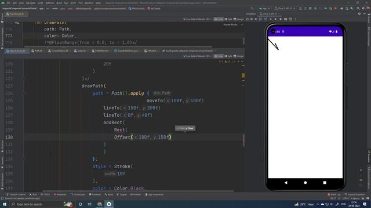Open Cortana circle on taskbar
Viewport: 371px width, 208px height.
coord(80,204)
